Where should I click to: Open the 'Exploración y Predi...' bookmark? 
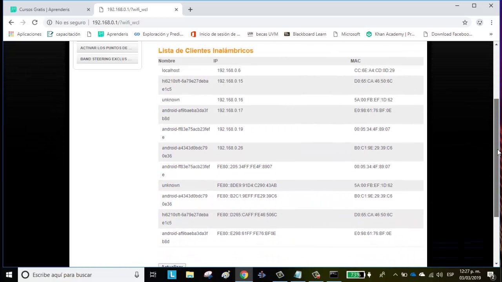tap(159, 34)
